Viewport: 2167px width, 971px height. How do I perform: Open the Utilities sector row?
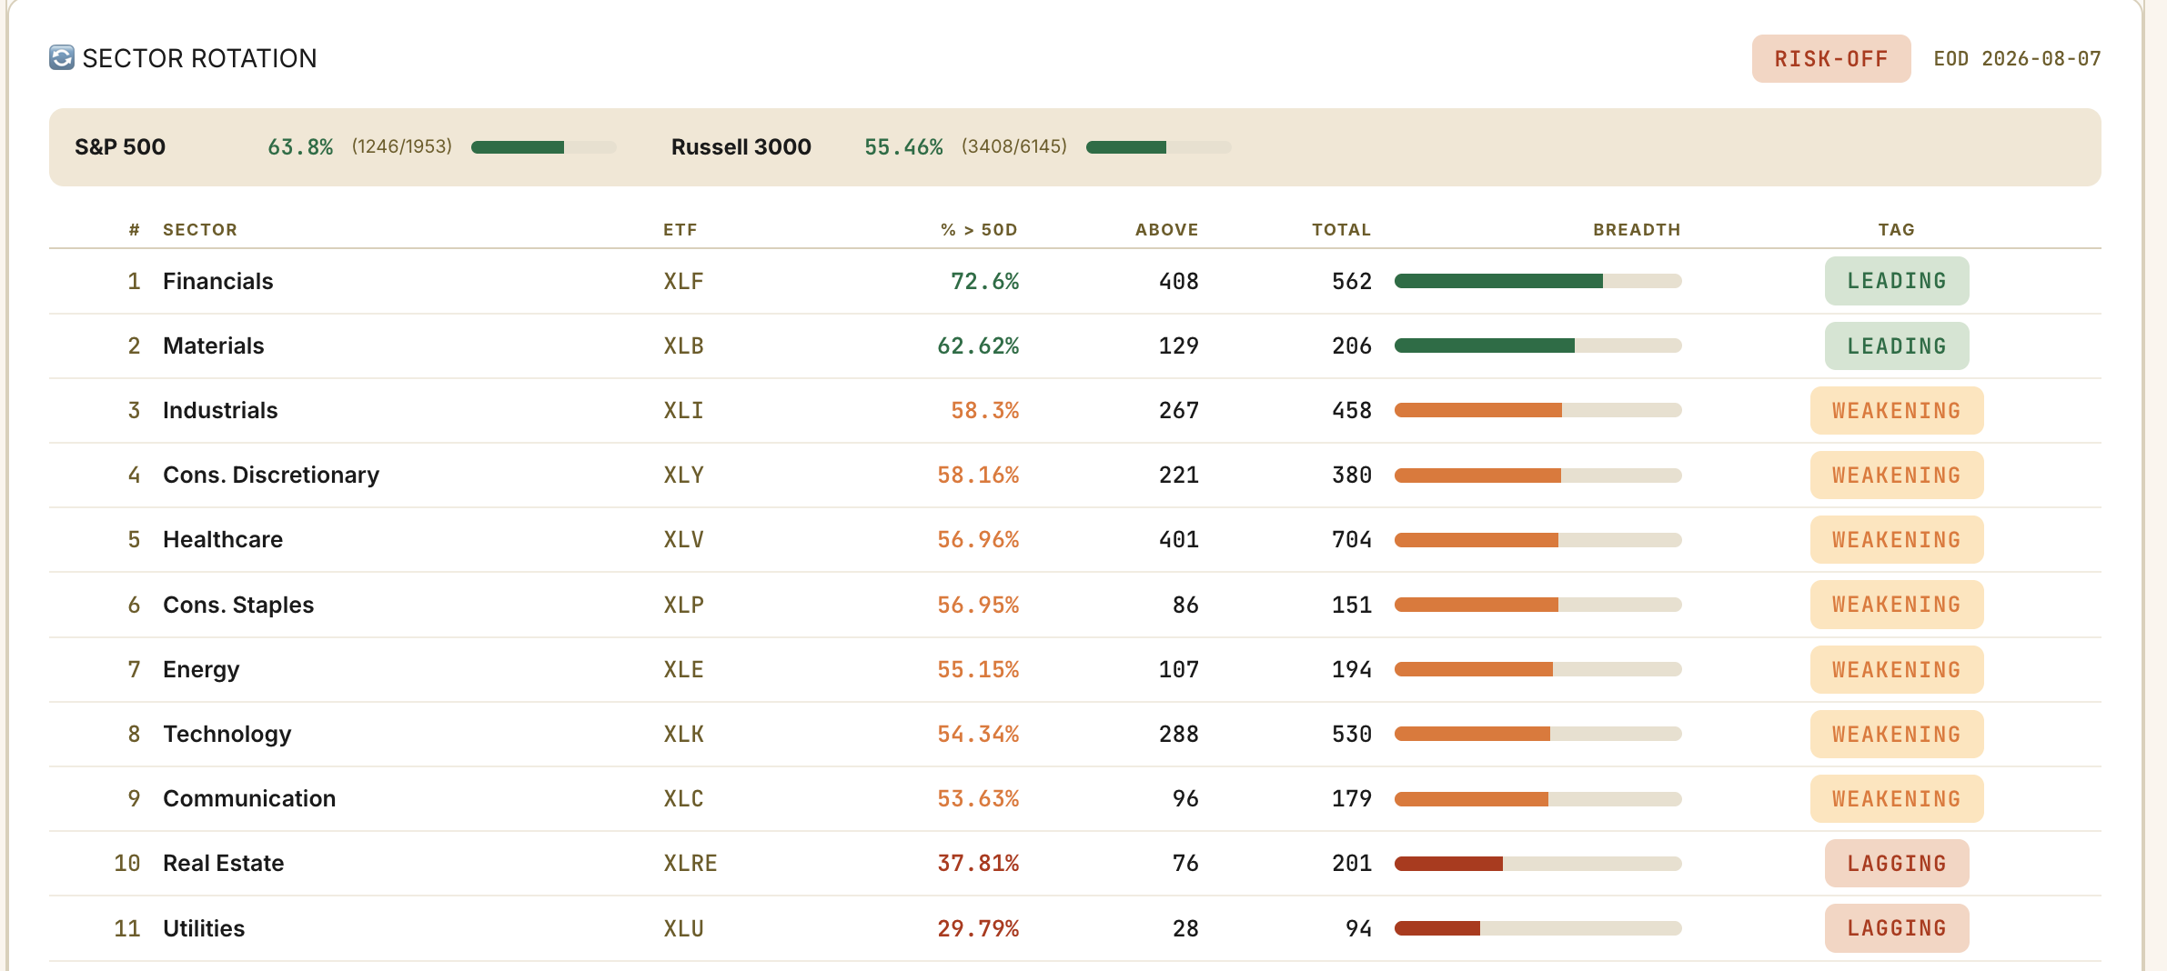pyautogui.click(x=1075, y=929)
